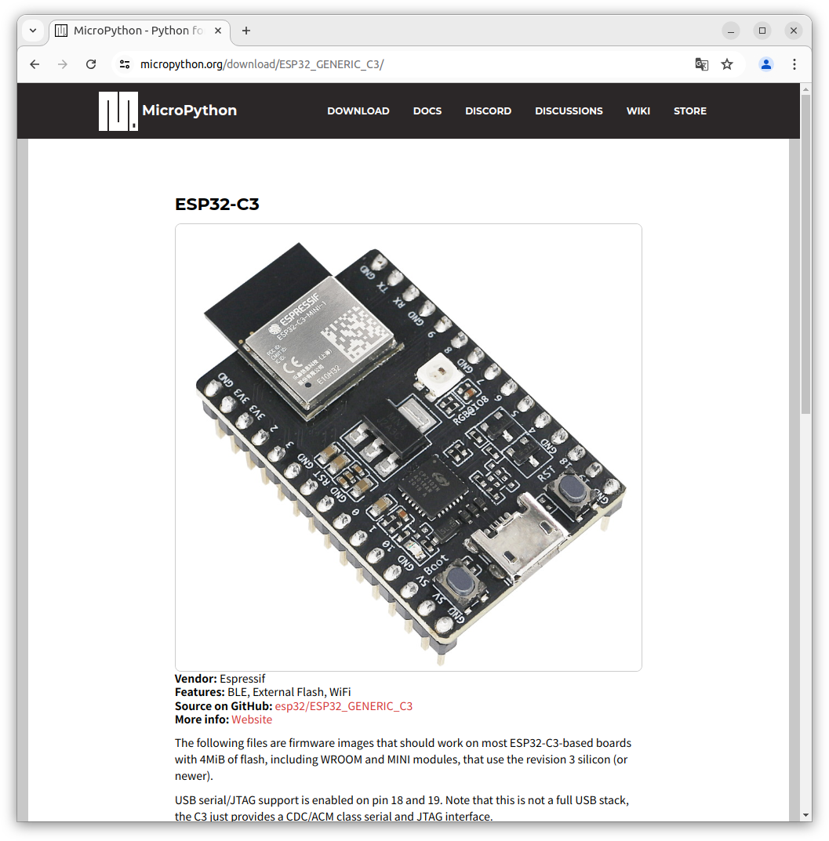Open the DOCS navigation item

(x=427, y=111)
